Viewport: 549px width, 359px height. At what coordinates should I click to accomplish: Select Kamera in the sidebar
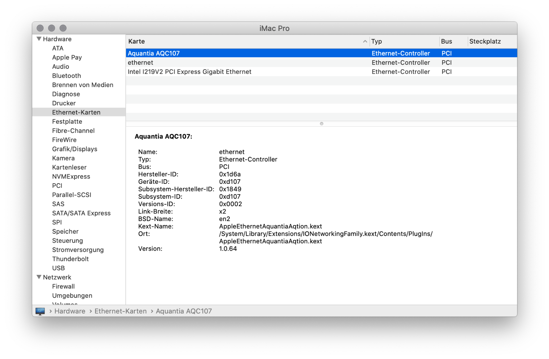pos(63,158)
